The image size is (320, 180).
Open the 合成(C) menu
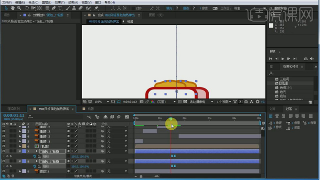pyautogui.click(x=33, y=2)
